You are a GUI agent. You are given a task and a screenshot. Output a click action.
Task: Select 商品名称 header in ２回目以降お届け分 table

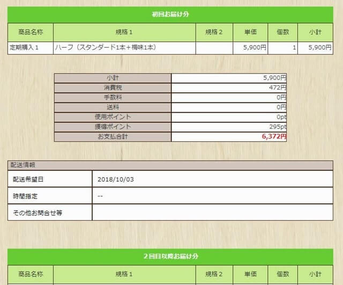coord(31,274)
